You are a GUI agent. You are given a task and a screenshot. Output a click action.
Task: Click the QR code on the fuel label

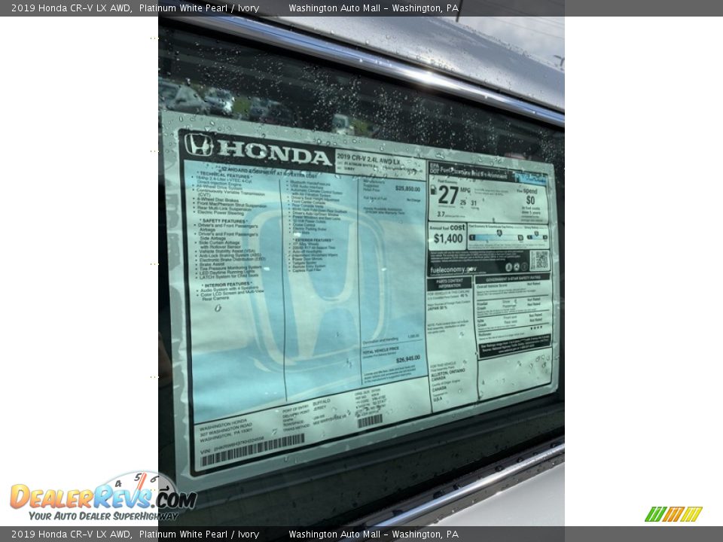539,260
